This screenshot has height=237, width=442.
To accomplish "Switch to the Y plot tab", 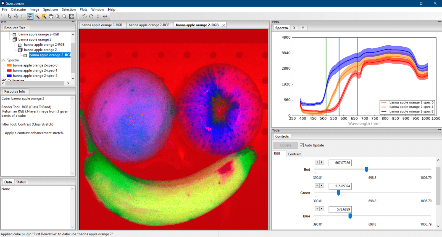I will [303, 28].
